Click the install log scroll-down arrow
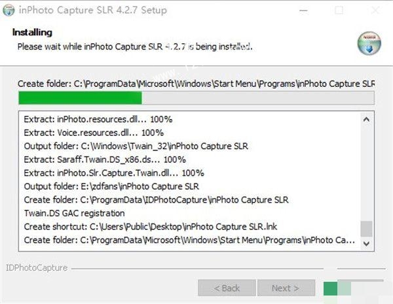 [x=366, y=243]
